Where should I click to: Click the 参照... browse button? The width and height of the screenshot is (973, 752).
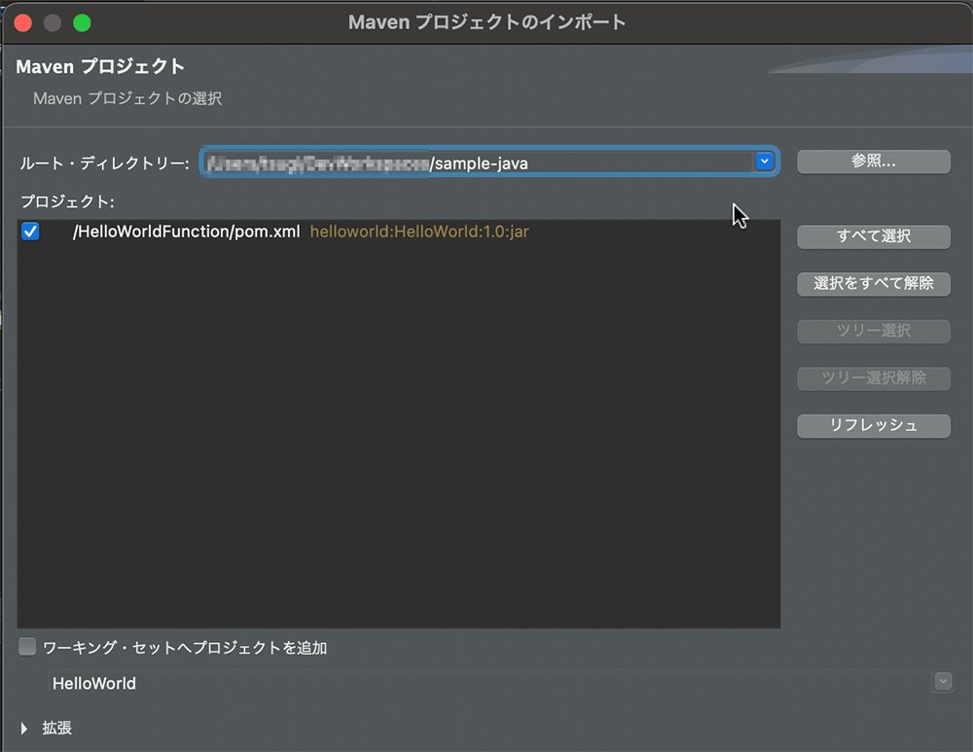[x=873, y=161]
